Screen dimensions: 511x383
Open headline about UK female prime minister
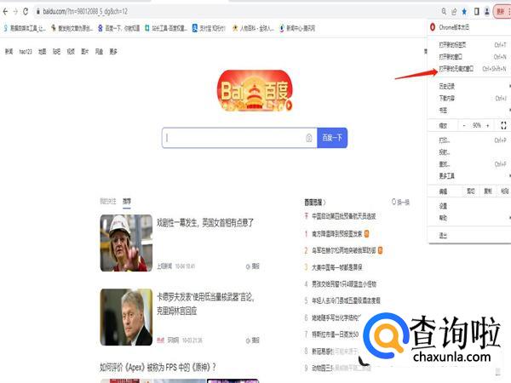[x=205, y=223]
